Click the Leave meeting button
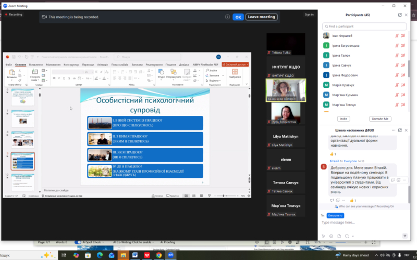417x260 pixels. [262, 17]
